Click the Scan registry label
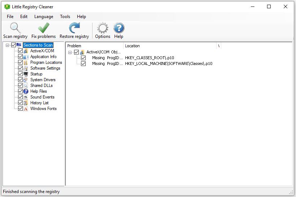296x197 pixels. [15, 36]
